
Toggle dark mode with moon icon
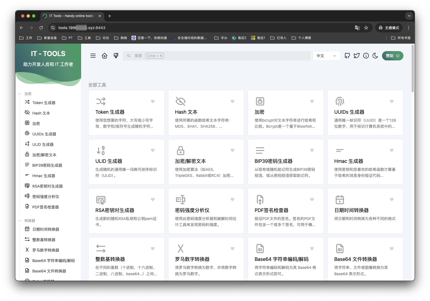point(375,56)
